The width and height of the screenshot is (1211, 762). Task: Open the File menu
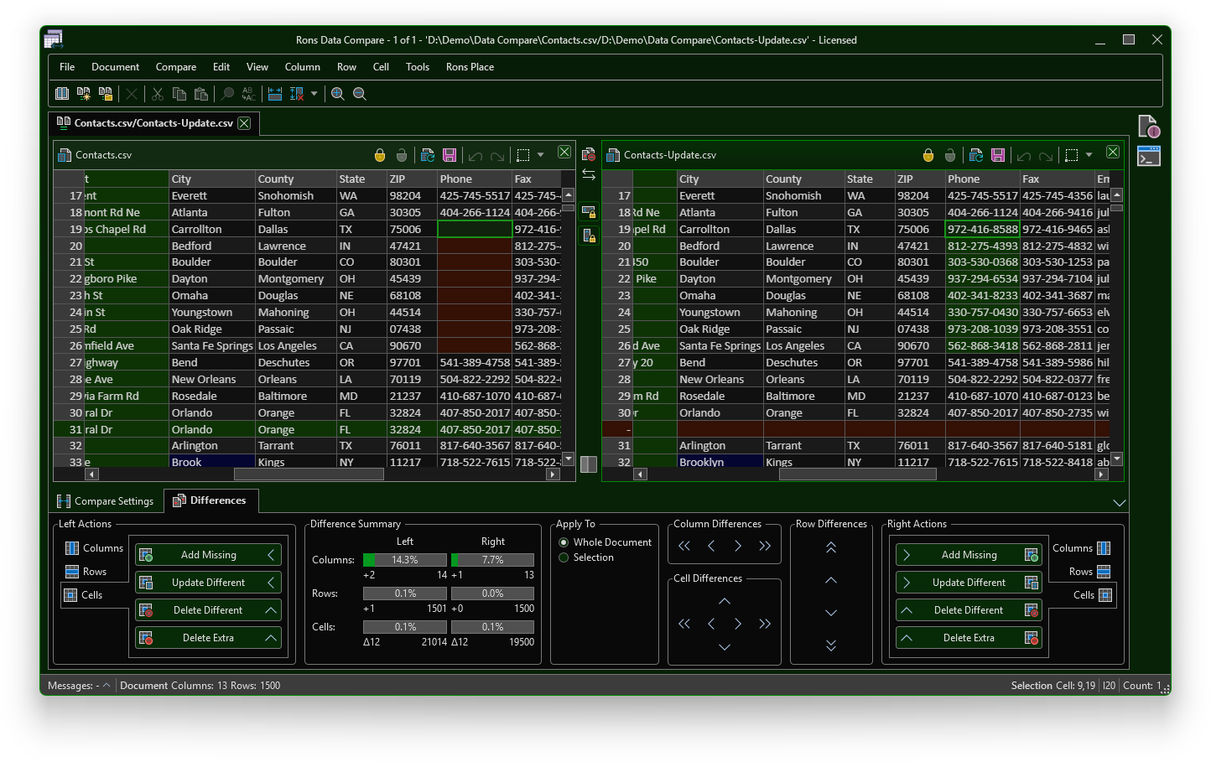point(67,67)
